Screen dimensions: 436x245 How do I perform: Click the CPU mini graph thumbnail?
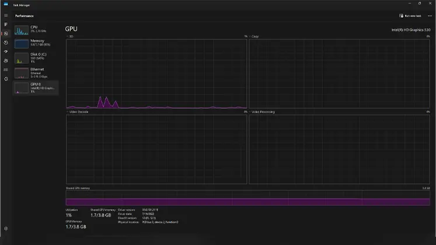click(22, 30)
